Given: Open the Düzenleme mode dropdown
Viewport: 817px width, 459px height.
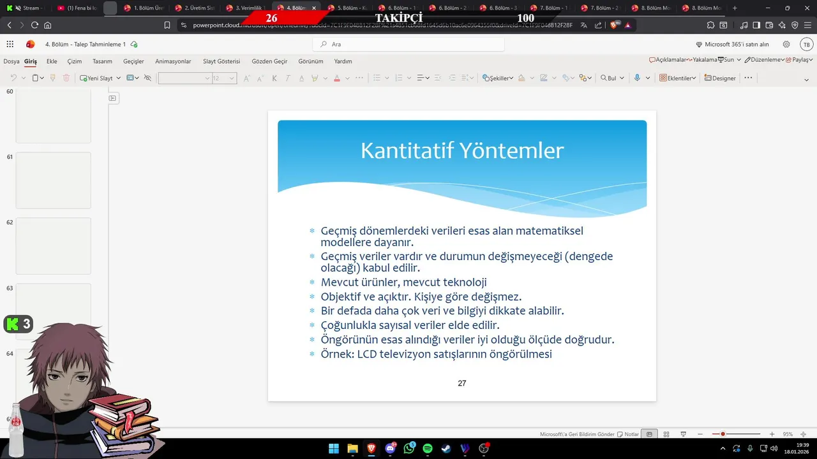Looking at the screenshot, I should [765, 59].
